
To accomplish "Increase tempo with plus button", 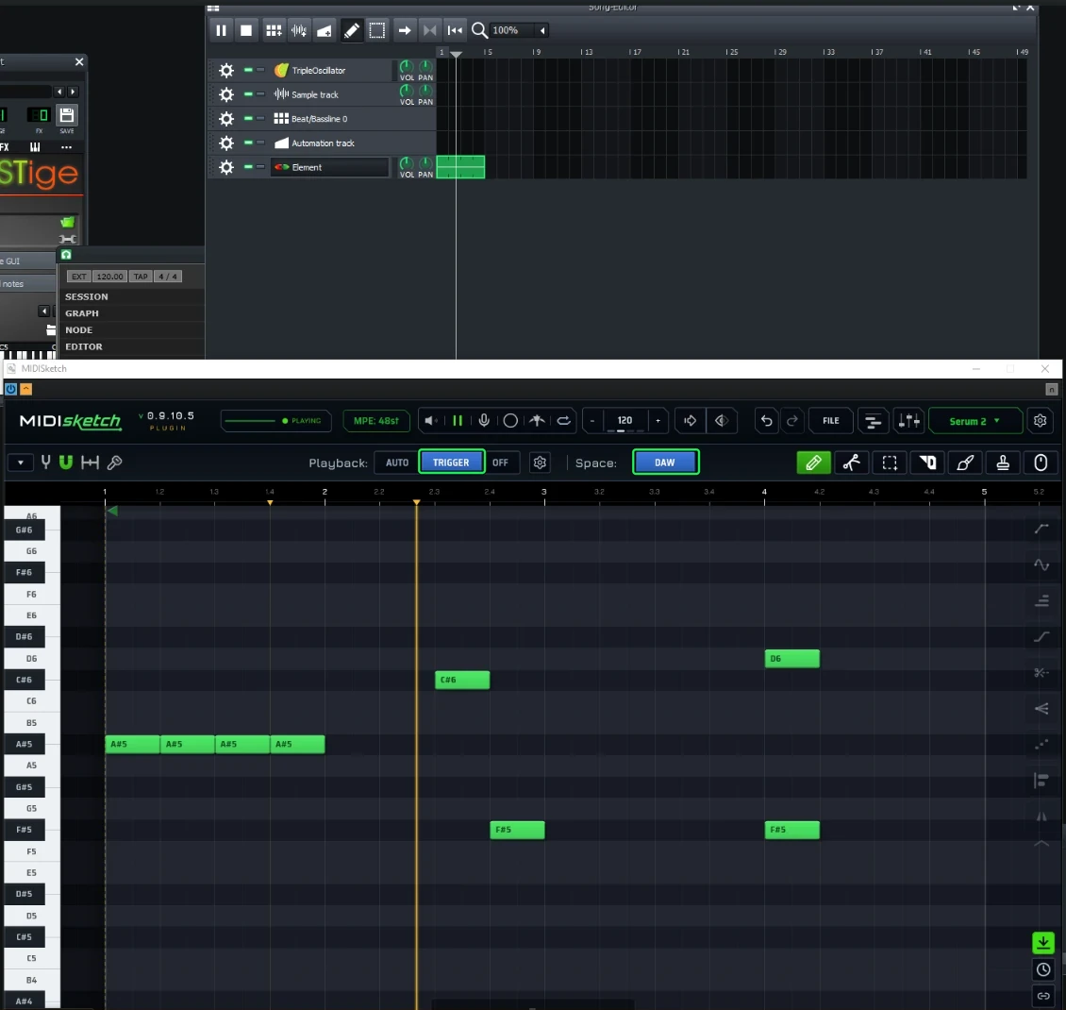I will coord(658,421).
